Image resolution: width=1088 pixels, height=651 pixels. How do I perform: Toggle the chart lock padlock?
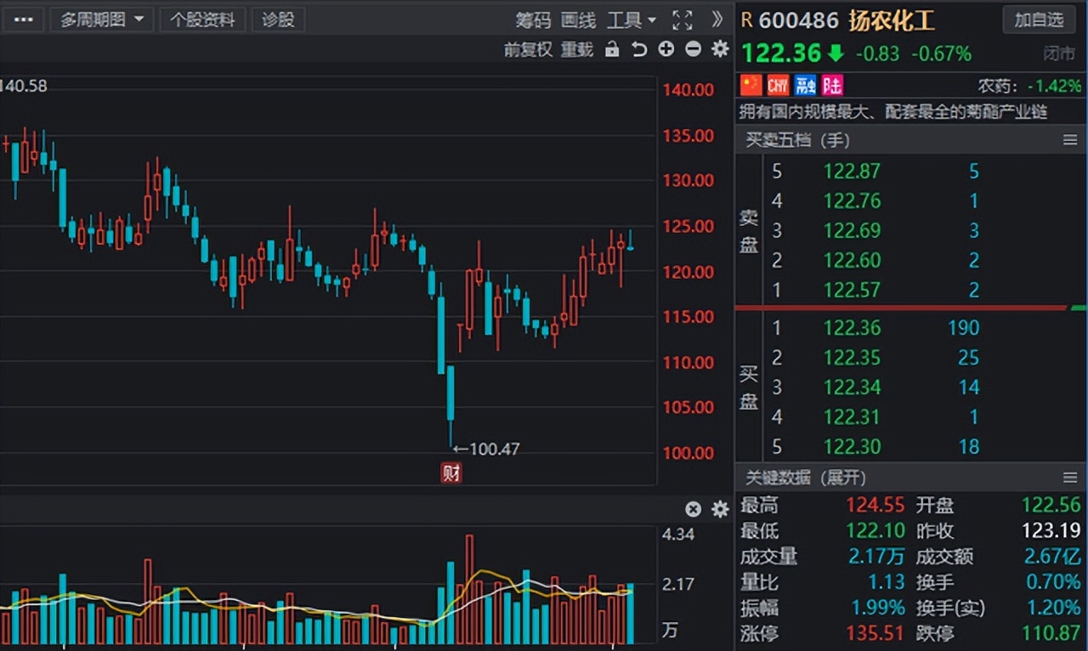pos(612,49)
